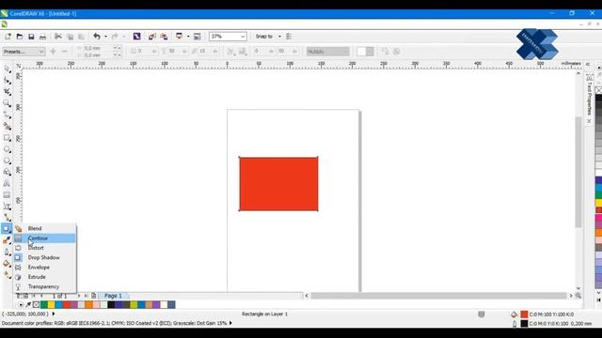Click the Import icon in the standard toolbar

(x=152, y=37)
